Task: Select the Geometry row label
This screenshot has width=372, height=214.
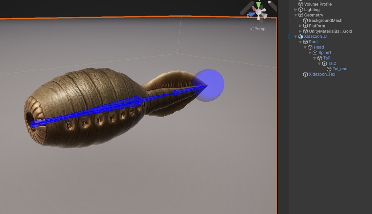Action: 314,15
